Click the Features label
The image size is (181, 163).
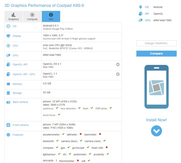pos(18,135)
